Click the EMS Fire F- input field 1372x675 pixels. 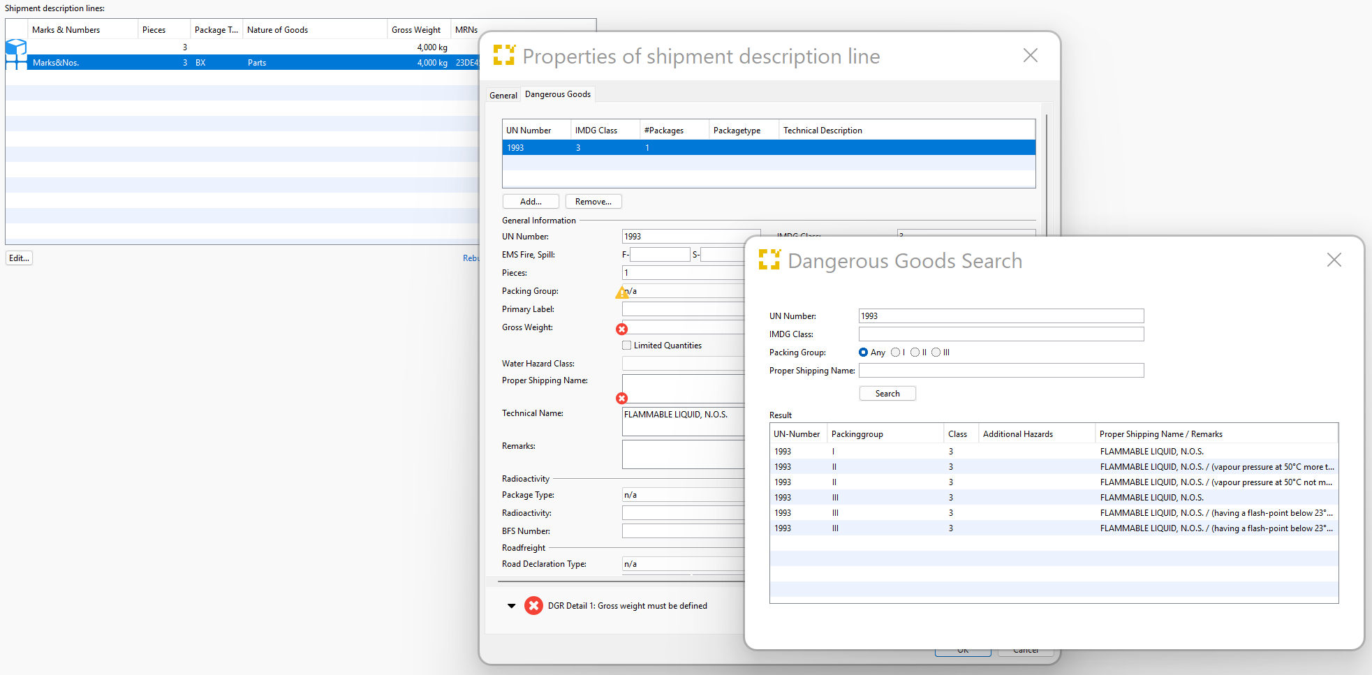[x=660, y=255]
